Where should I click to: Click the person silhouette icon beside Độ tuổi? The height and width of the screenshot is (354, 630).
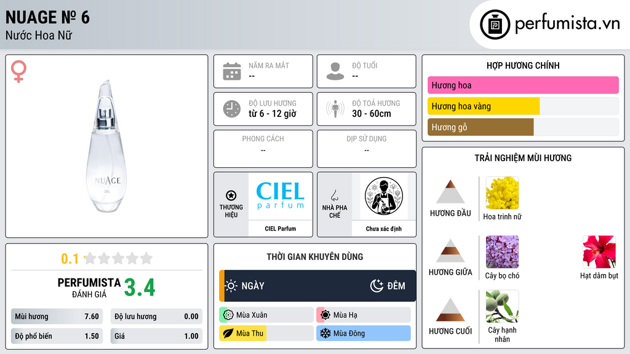coord(335,71)
